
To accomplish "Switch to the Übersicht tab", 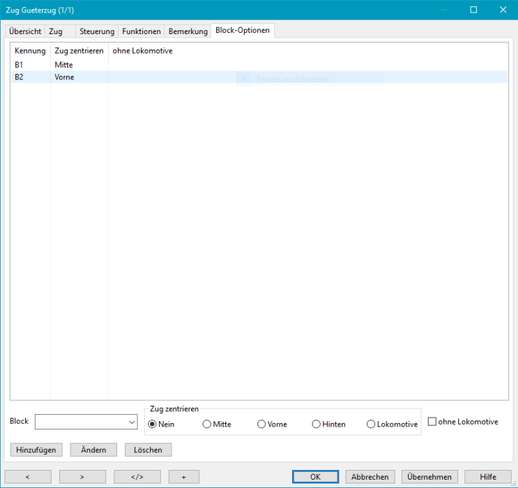I will coord(25,31).
